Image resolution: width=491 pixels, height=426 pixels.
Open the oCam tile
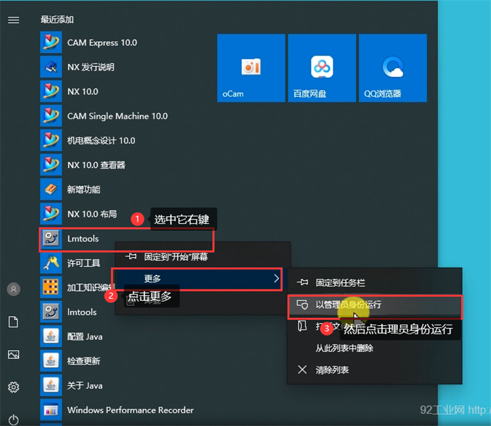(x=251, y=68)
